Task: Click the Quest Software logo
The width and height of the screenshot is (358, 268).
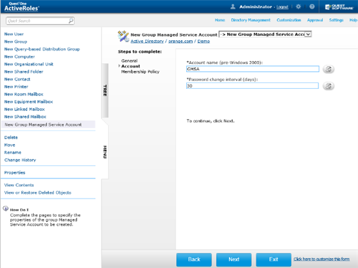Action: 339,7
